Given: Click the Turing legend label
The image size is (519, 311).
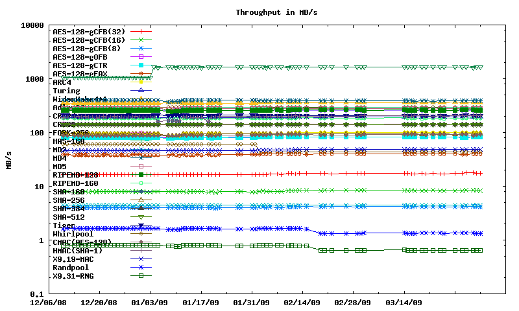Looking at the screenshot, I should [x=67, y=91].
